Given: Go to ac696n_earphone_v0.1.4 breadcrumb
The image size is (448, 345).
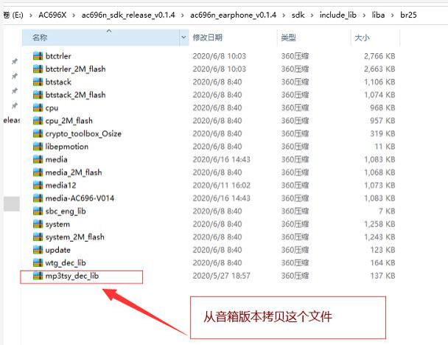Looking at the screenshot, I should pos(233,15).
